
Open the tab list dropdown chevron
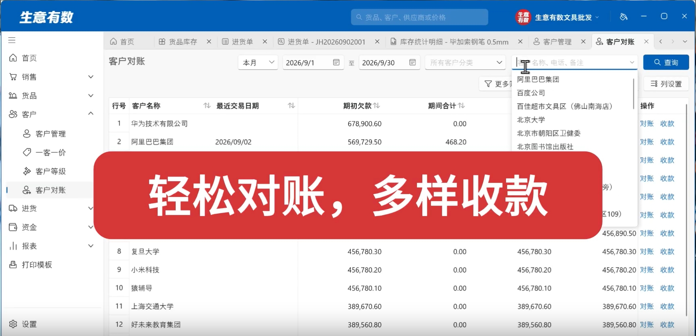coord(685,41)
